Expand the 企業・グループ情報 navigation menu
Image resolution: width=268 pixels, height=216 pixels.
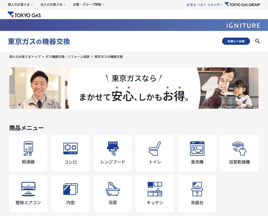pyautogui.click(x=87, y=4)
